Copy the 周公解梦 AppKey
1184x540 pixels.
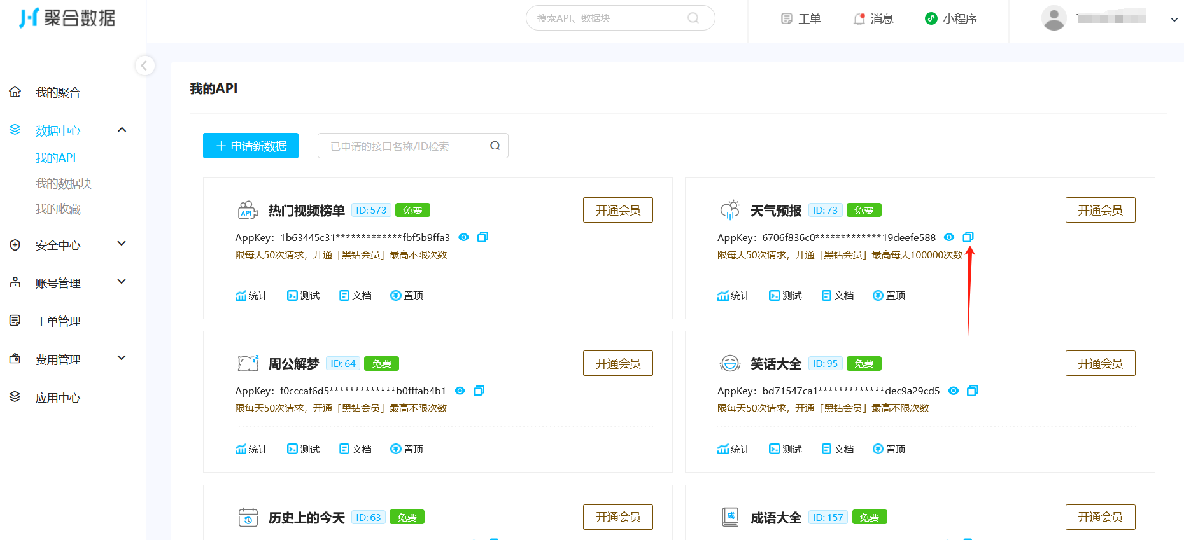tap(479, 391)
